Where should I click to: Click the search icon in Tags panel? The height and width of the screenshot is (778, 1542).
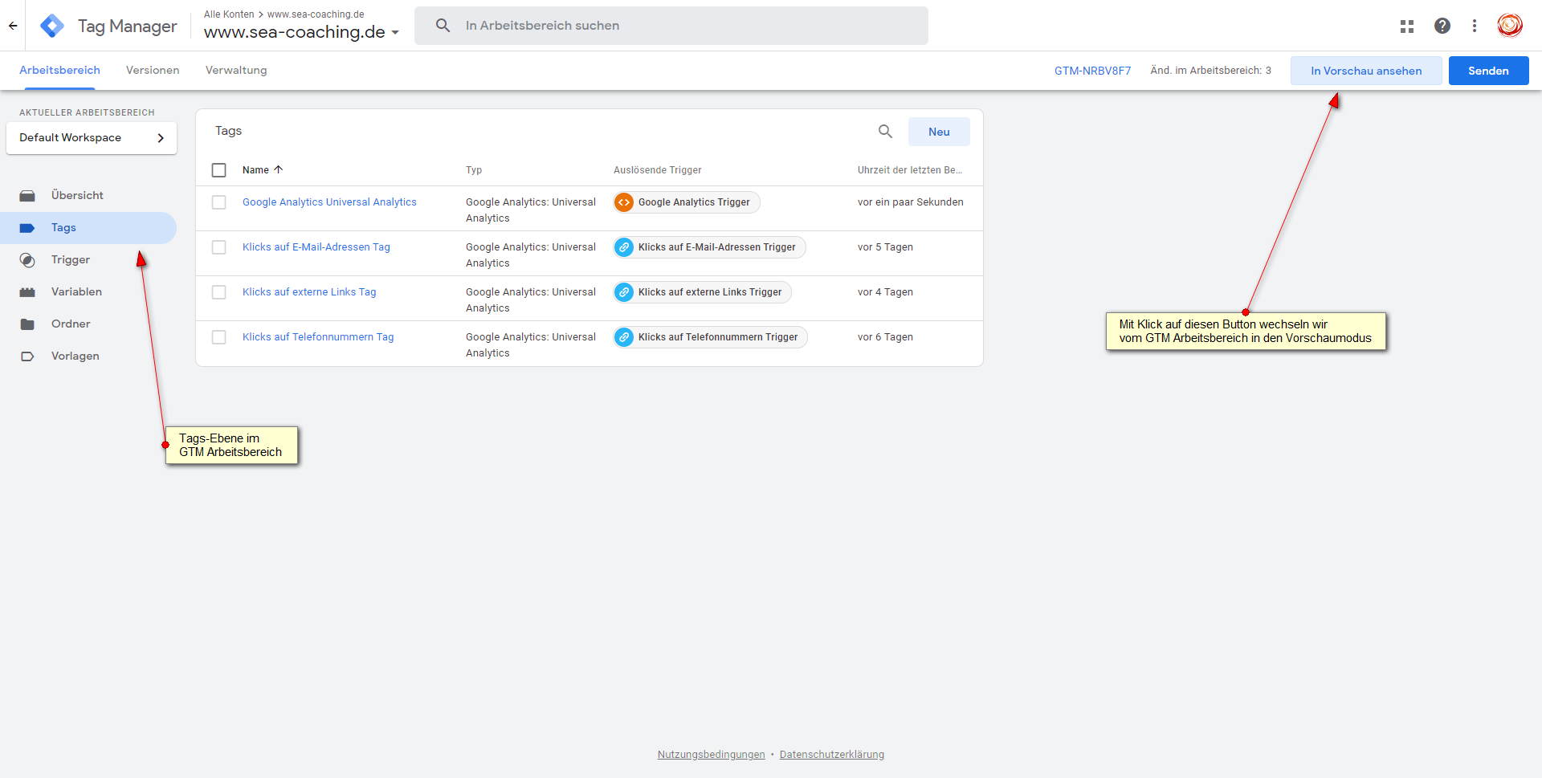(885, 132)
